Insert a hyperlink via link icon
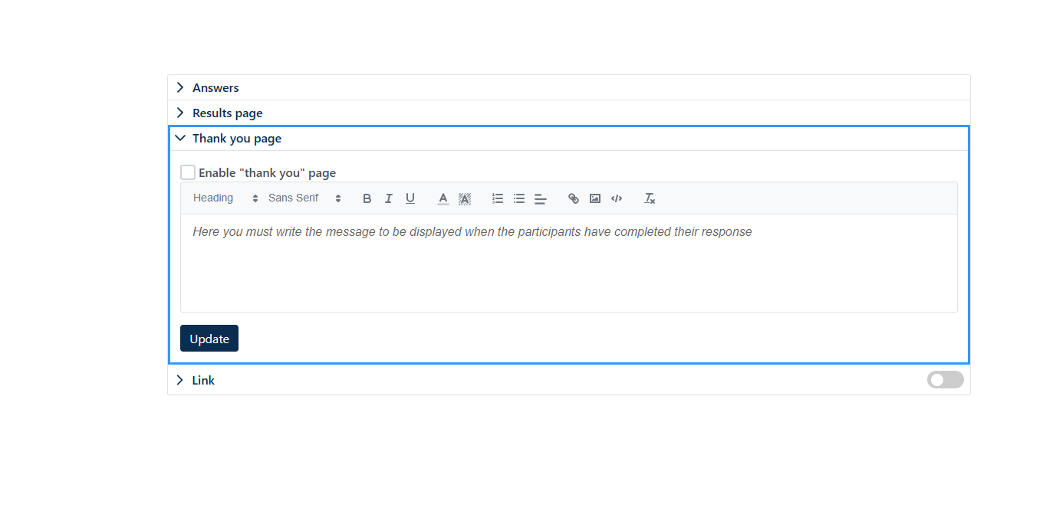This screenshot has height=514, width=1043. click(x=574, y=198)
